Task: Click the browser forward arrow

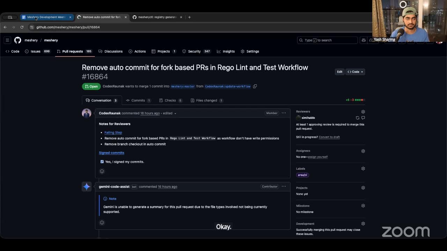Action: click(14, 27)
